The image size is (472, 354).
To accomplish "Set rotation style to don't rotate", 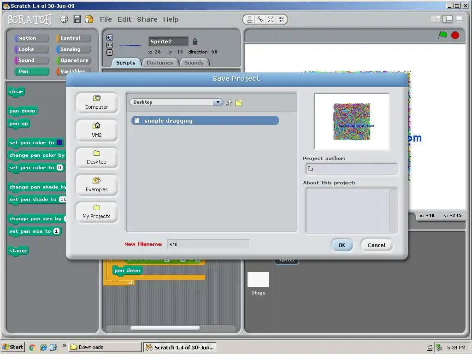I will [110, 53].
